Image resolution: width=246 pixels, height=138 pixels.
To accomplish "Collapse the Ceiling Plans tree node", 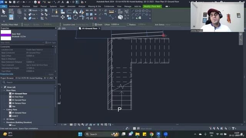I will coord(4,110).
